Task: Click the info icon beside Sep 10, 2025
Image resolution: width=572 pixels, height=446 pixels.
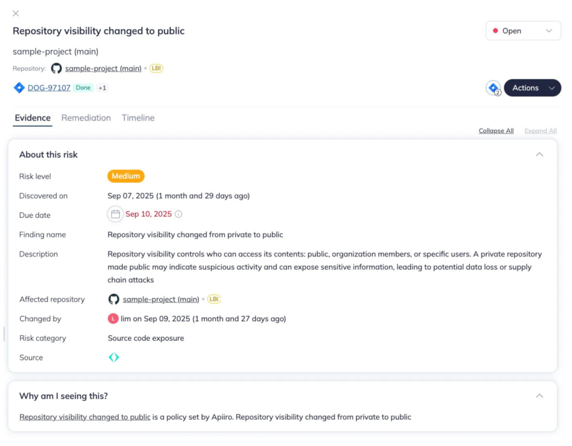Action: click(179, 214)
